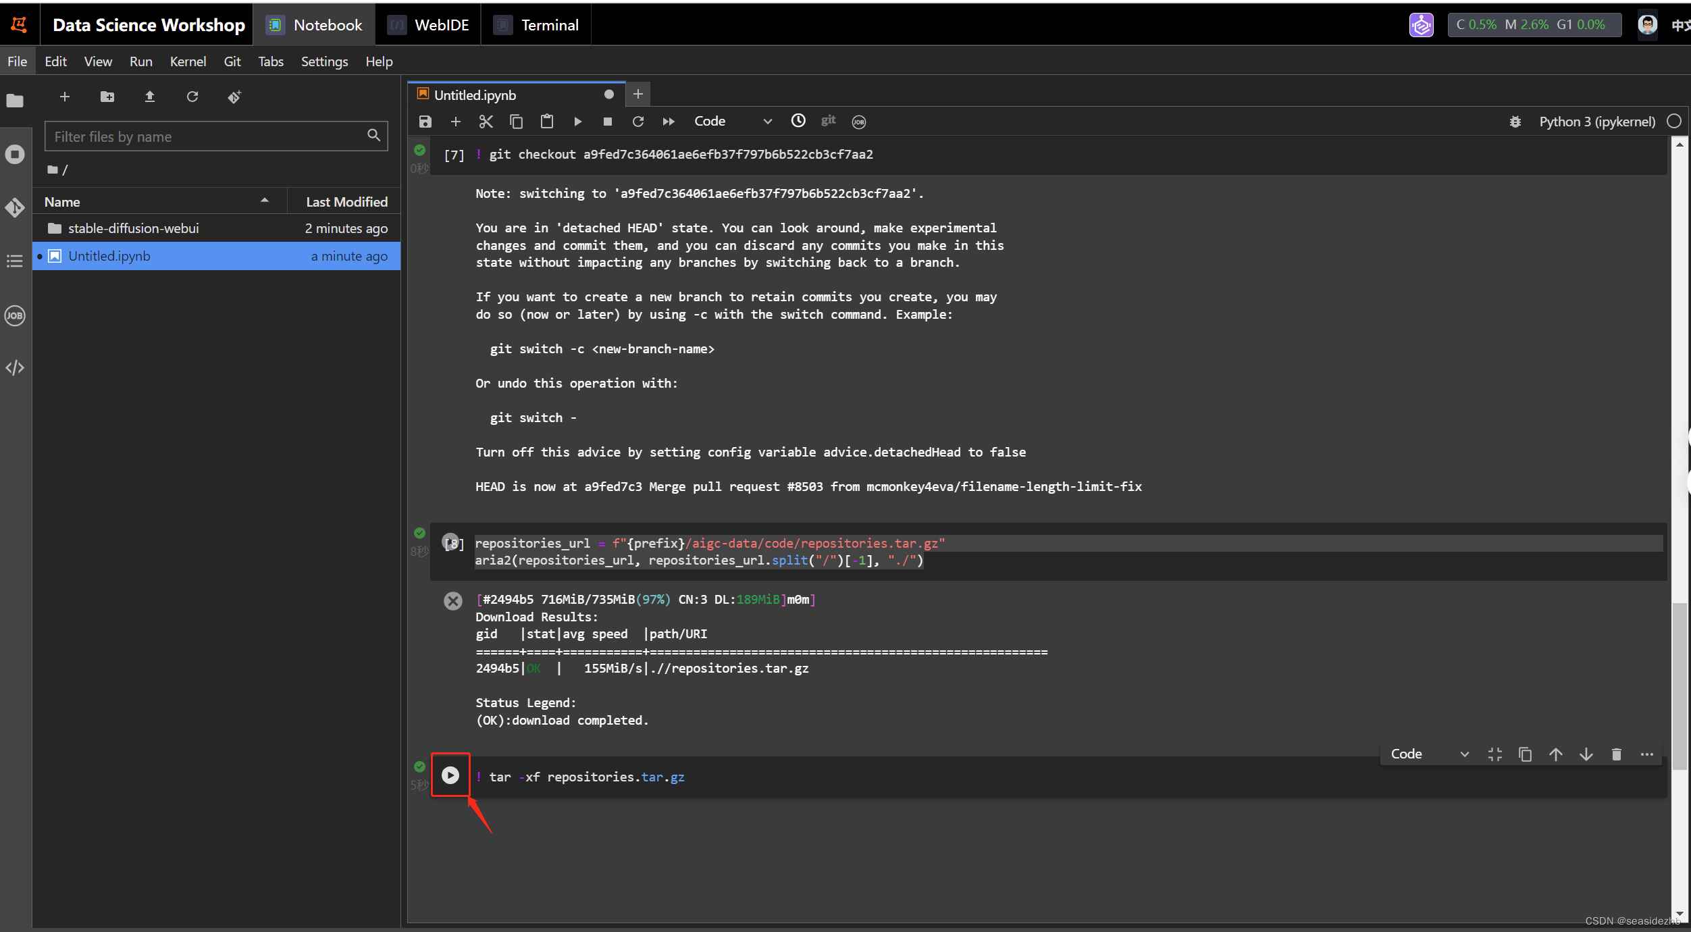Run the tar extraction cell play button
The height and width of the screenshot is (932, 1691).
click(450, 775)
